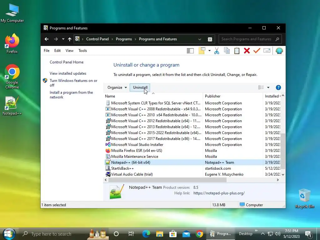The image size is (320, 240).
Task: Open View installed updates link
Action: pyautogui.click(x=68, y=73)
